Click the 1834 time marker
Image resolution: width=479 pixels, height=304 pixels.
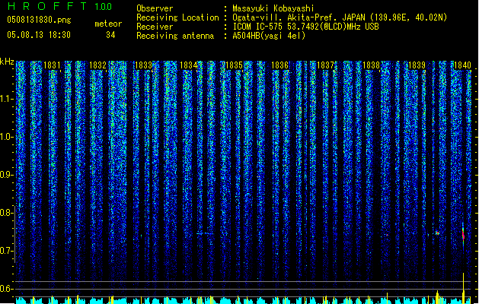[189, 65]
